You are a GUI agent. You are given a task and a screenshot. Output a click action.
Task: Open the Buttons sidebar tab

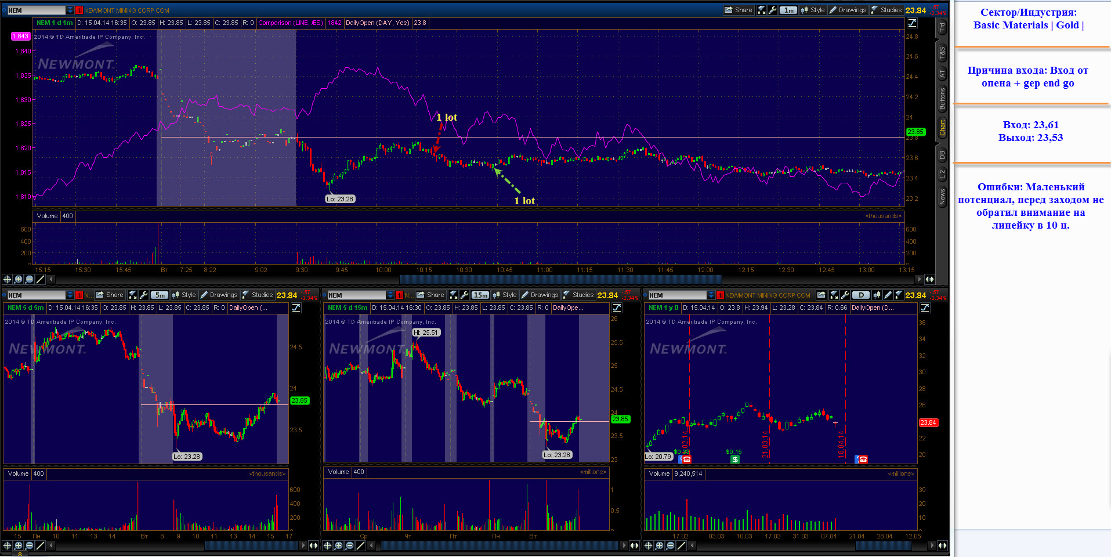(x=942, y=99)
